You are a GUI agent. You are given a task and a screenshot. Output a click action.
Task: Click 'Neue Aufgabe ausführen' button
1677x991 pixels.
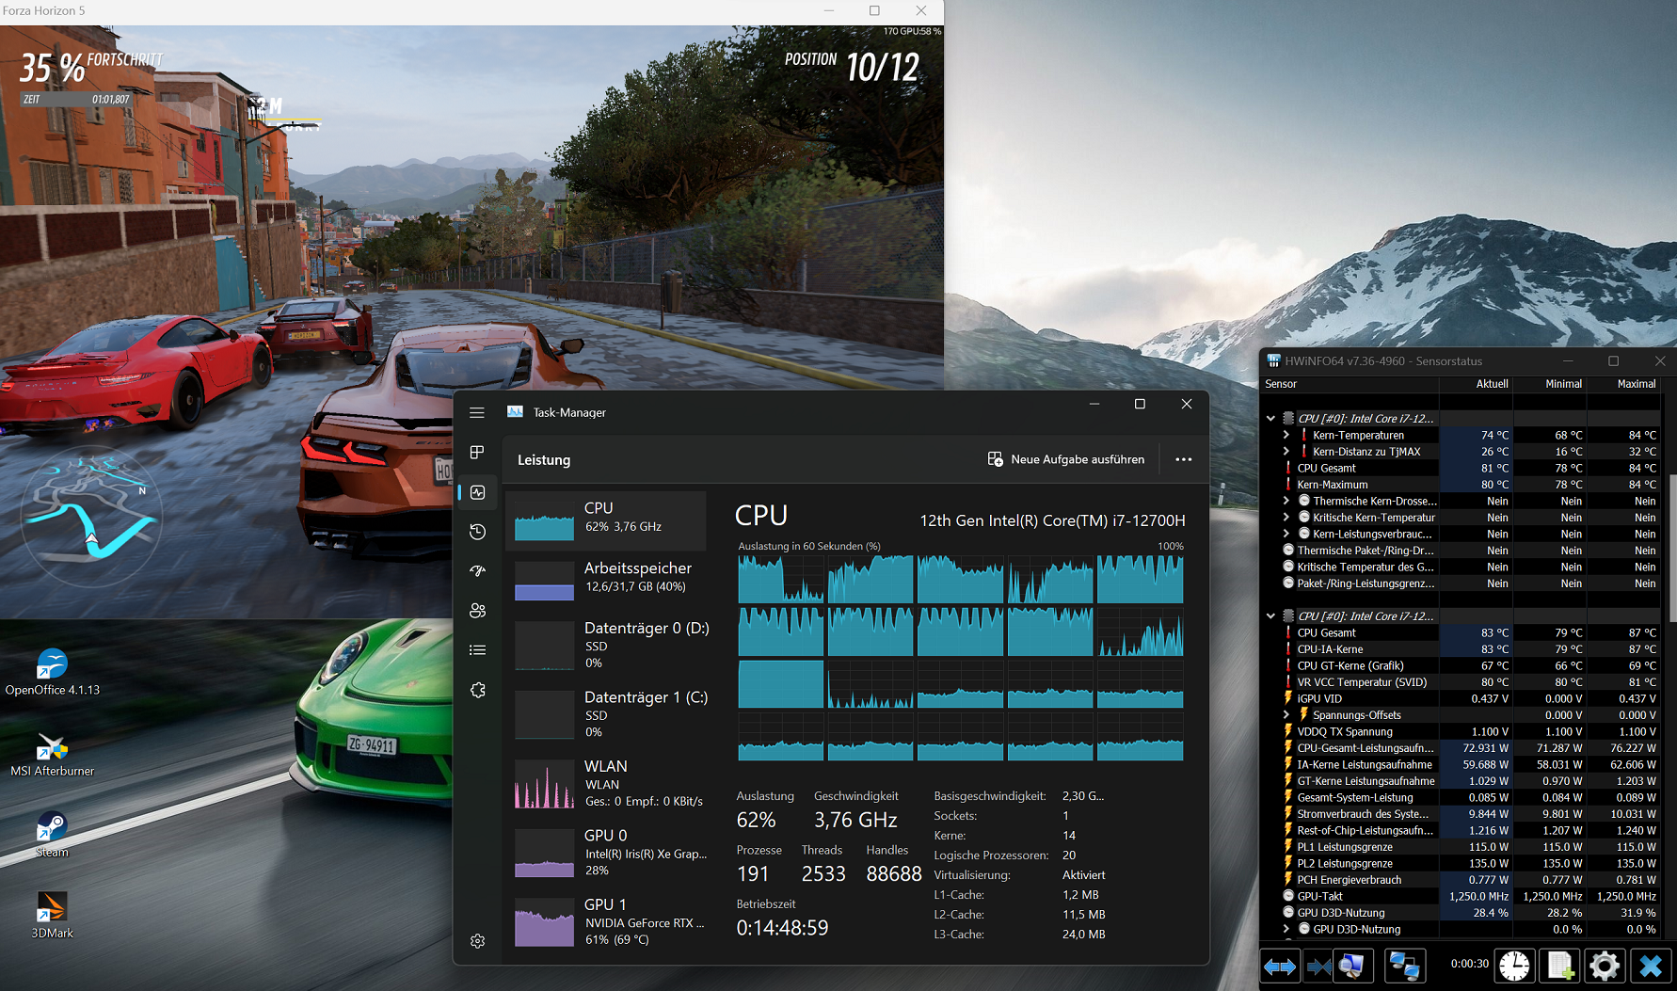[x=1066, y=459]
